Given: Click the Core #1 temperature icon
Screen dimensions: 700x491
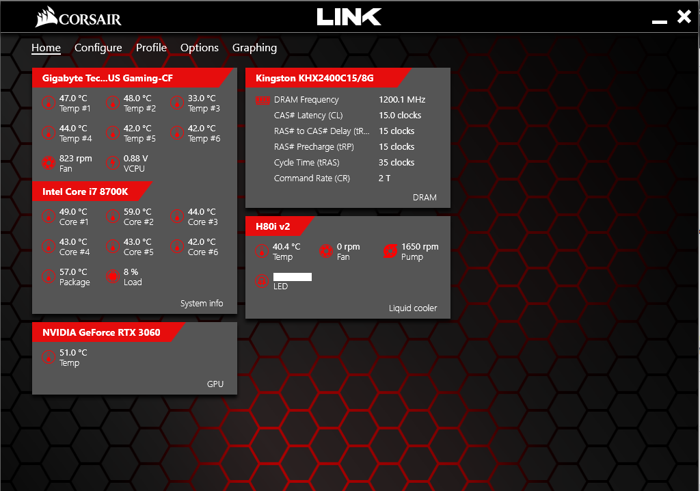Looking at the screenshot, I should click(x=49, y=216).
